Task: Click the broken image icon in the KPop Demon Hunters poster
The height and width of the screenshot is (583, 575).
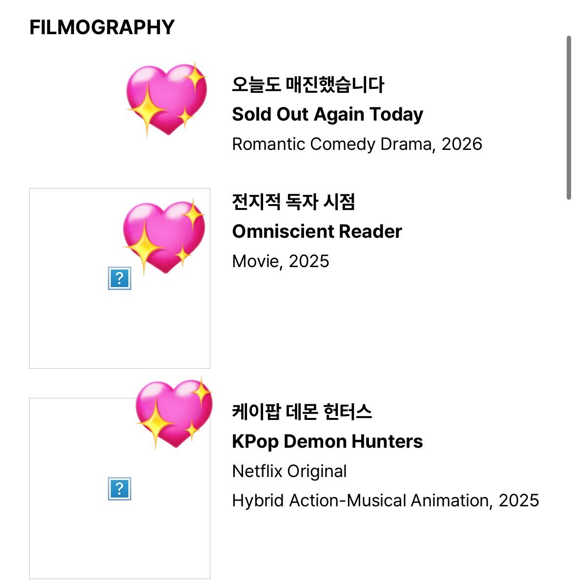Action: point(119,489)
